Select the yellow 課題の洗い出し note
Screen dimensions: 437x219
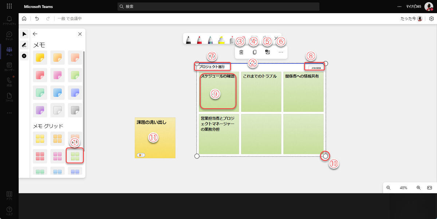coord(155,138)
